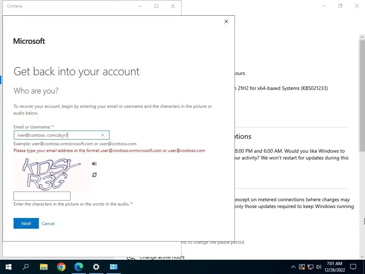Switch to Settings app in taskbar
Viewport: 365px width, 274px height.
96,267
